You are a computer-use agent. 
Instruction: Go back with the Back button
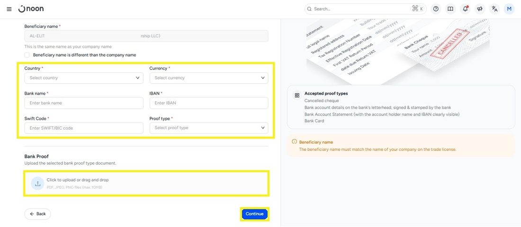37,214
